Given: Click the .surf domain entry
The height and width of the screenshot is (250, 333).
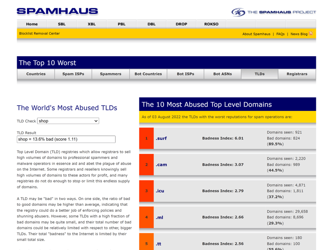Looking at the screenshot, I should 161,138.
